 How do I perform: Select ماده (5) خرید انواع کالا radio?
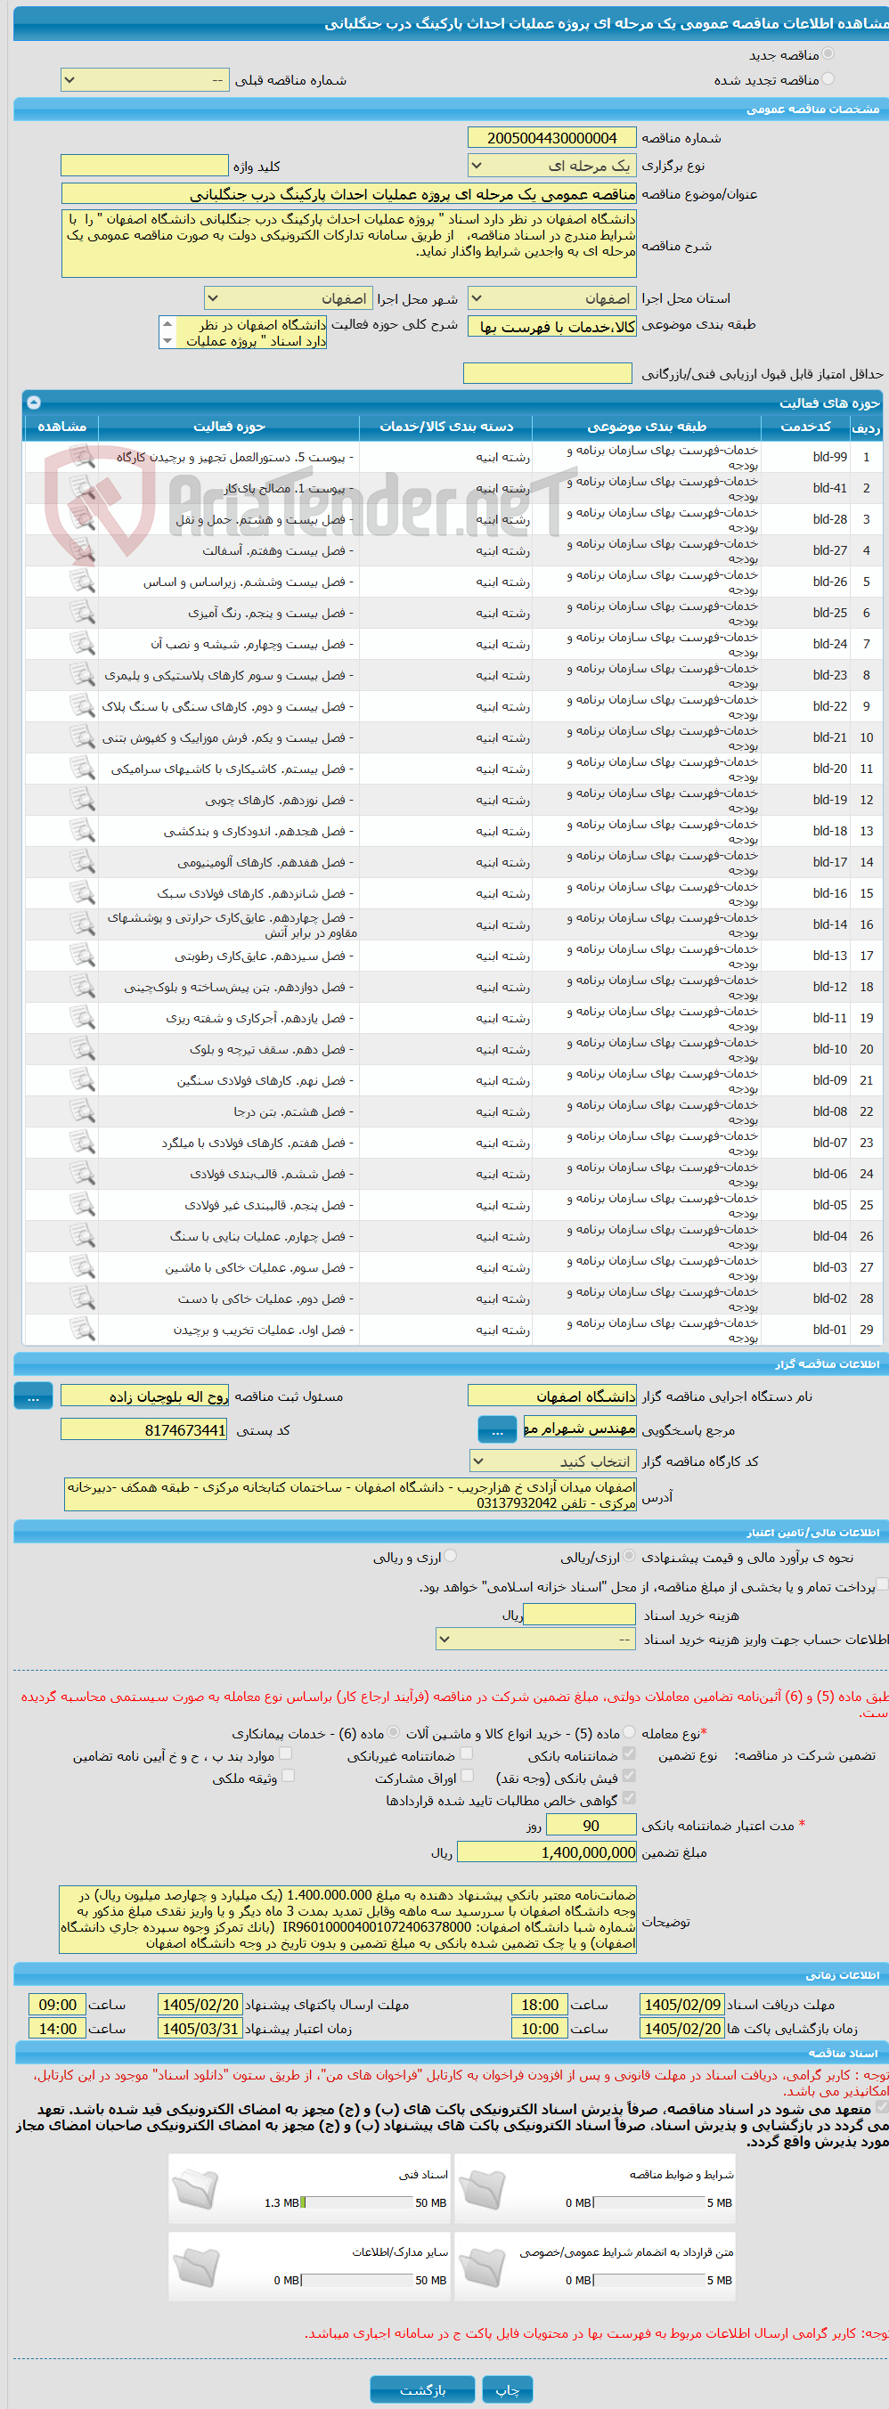click(629, 1732)
